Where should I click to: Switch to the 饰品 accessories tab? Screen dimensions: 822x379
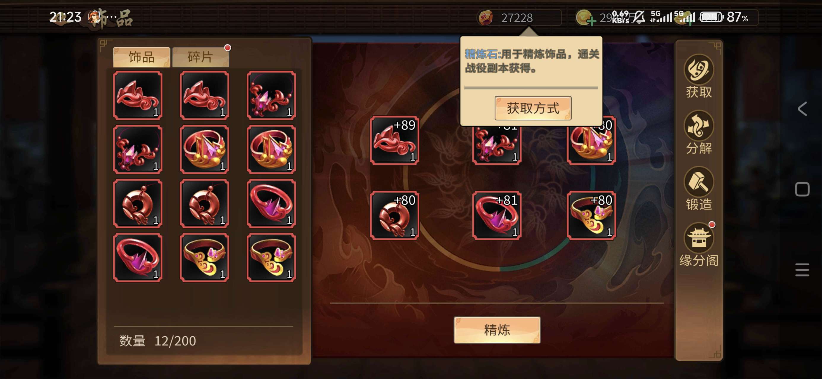(x=141, y=57)
